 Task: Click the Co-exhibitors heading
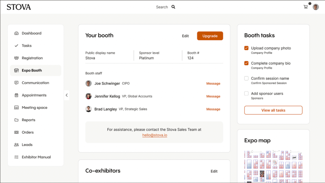click(x=103, y=171)
